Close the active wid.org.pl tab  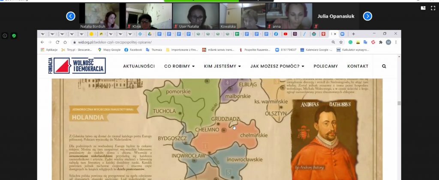[335, 34]
